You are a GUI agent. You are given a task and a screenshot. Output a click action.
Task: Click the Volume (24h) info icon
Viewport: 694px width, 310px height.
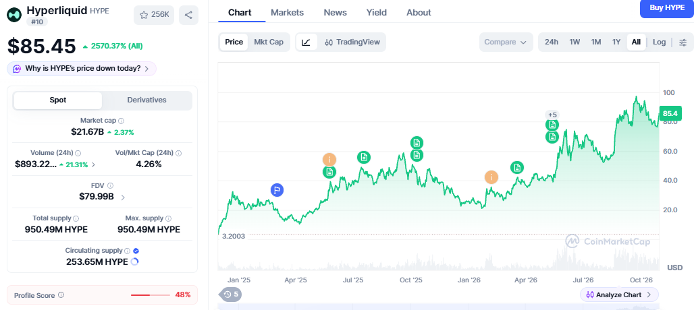(x=78, y=153)
